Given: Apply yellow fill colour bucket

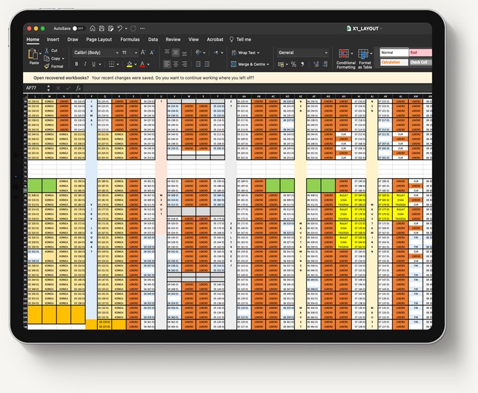Looking at the screenshot, I should [x=129, y=64].
